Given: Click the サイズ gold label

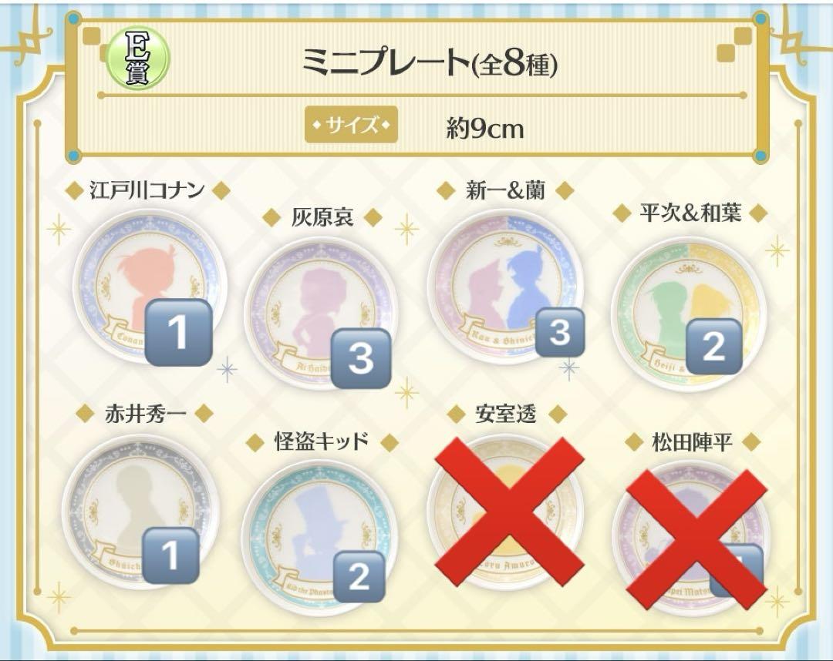Looking at the screenshot, I should click(351, 126).
